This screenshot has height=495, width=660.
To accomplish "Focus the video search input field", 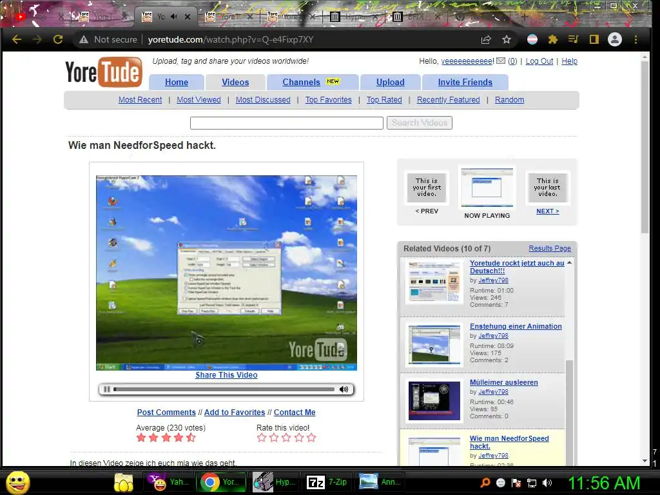I will tap(287, 123).
